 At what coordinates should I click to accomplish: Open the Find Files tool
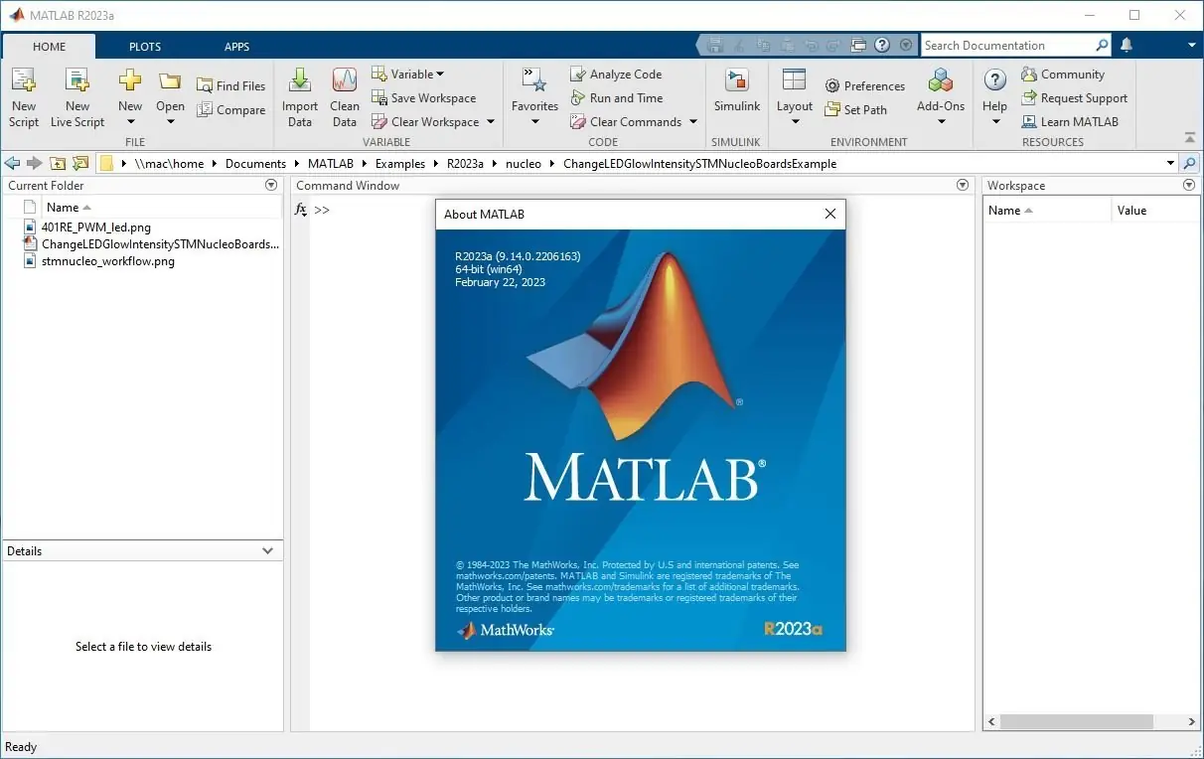(230, 86)
